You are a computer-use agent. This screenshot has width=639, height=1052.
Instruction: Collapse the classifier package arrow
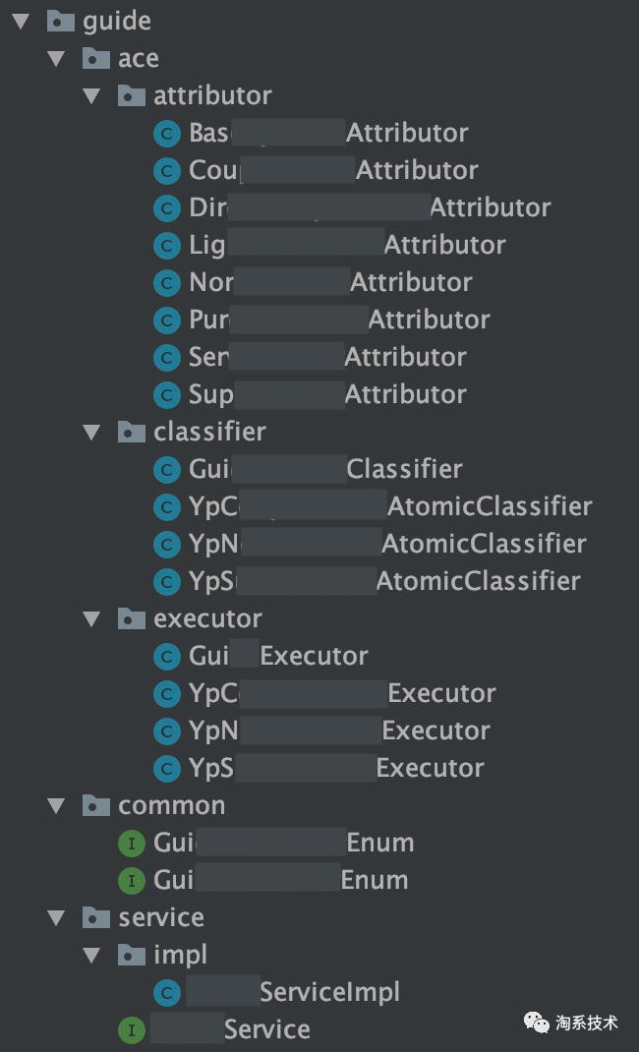click(92, 432)
